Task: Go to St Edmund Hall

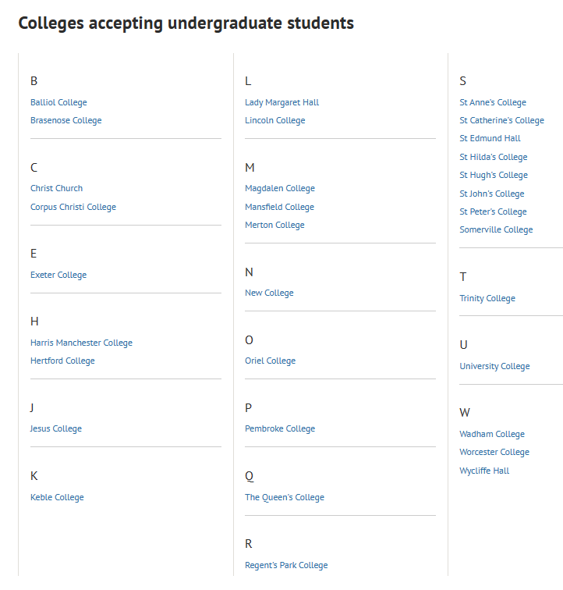Action: (490, 138)
